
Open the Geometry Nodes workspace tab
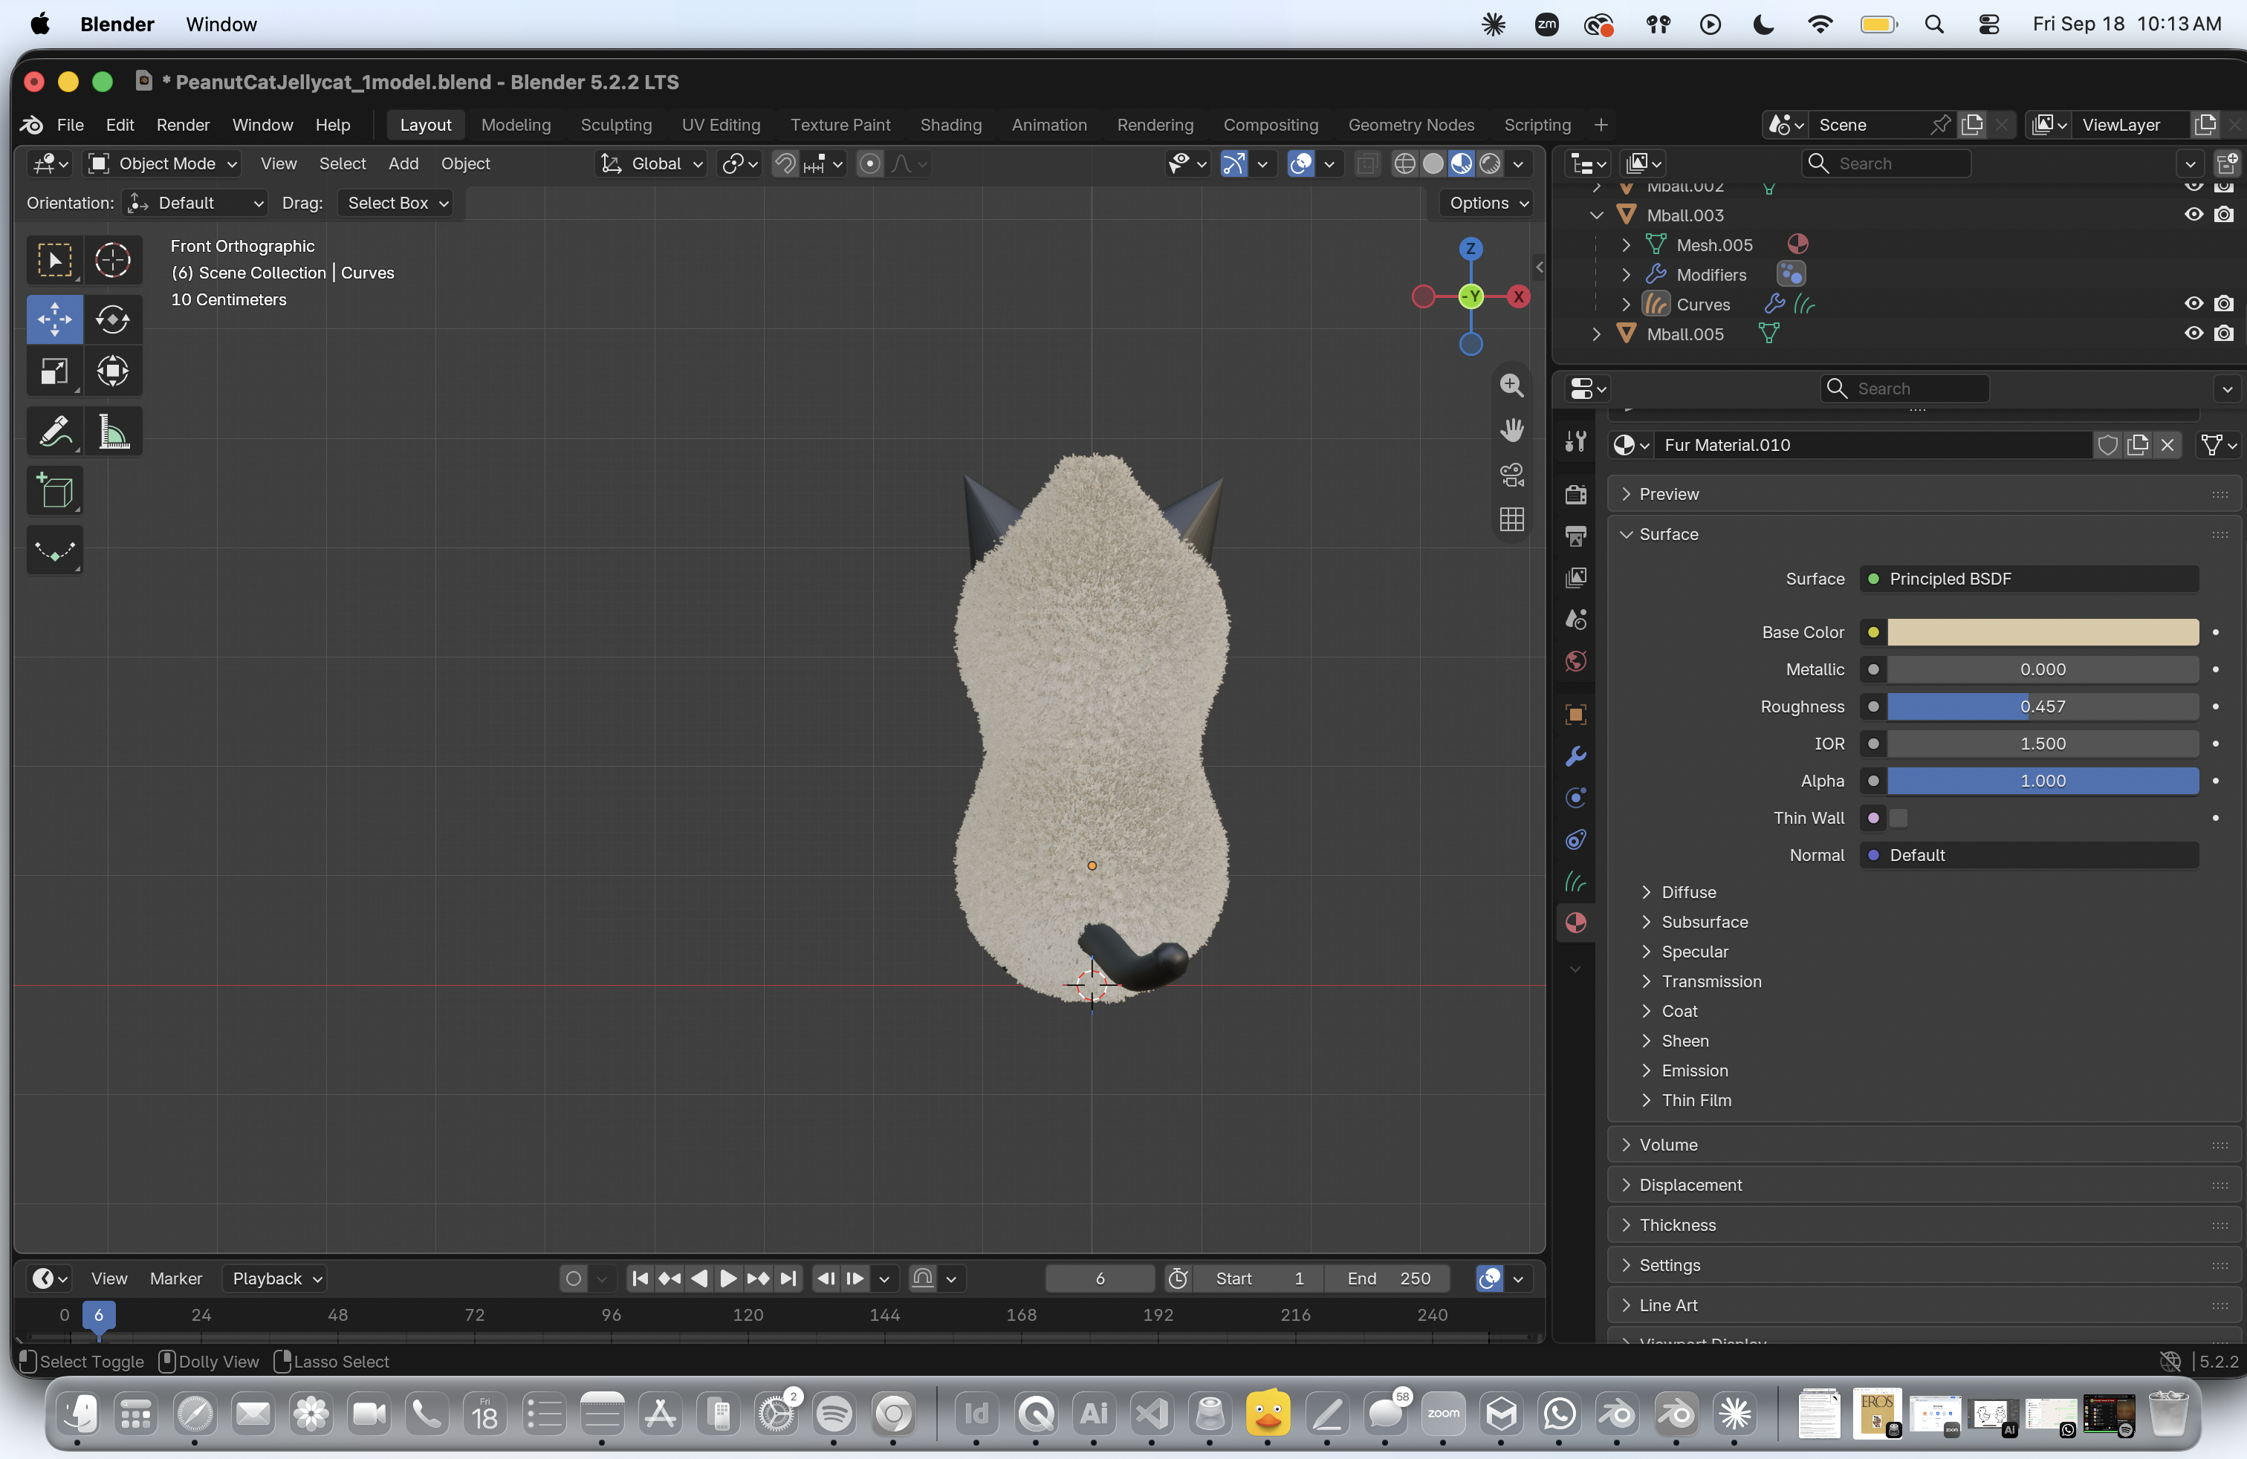click(1410, 125)
